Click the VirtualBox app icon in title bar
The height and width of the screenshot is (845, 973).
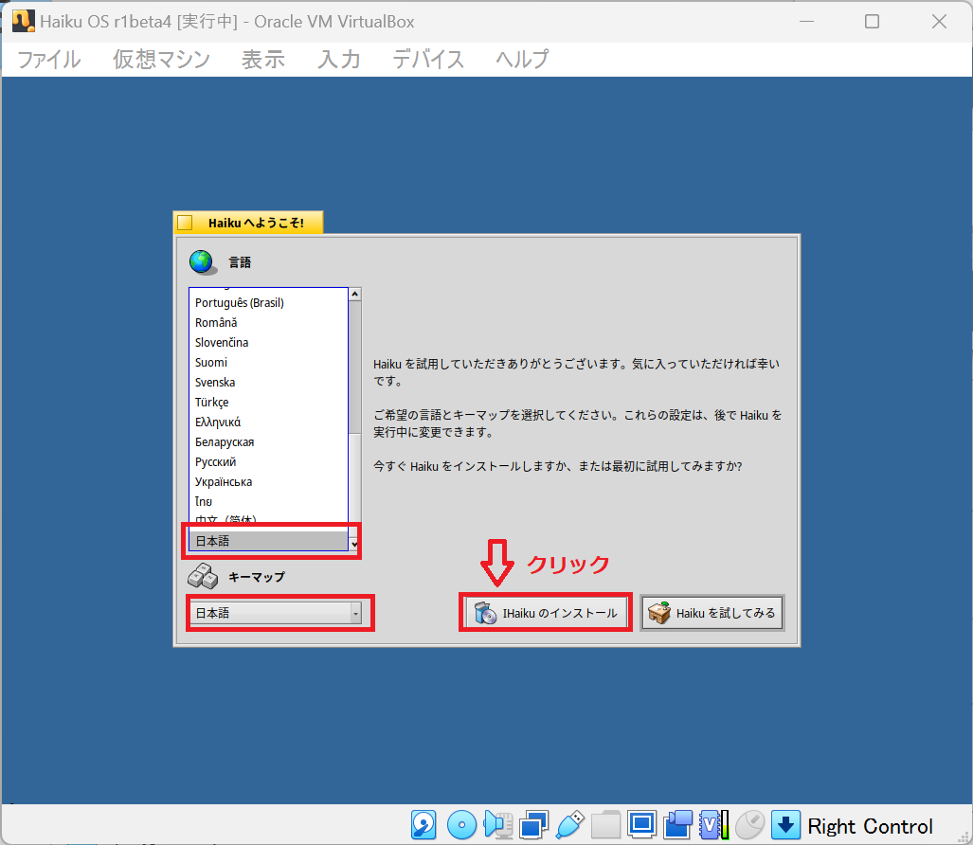coord(23,21)
